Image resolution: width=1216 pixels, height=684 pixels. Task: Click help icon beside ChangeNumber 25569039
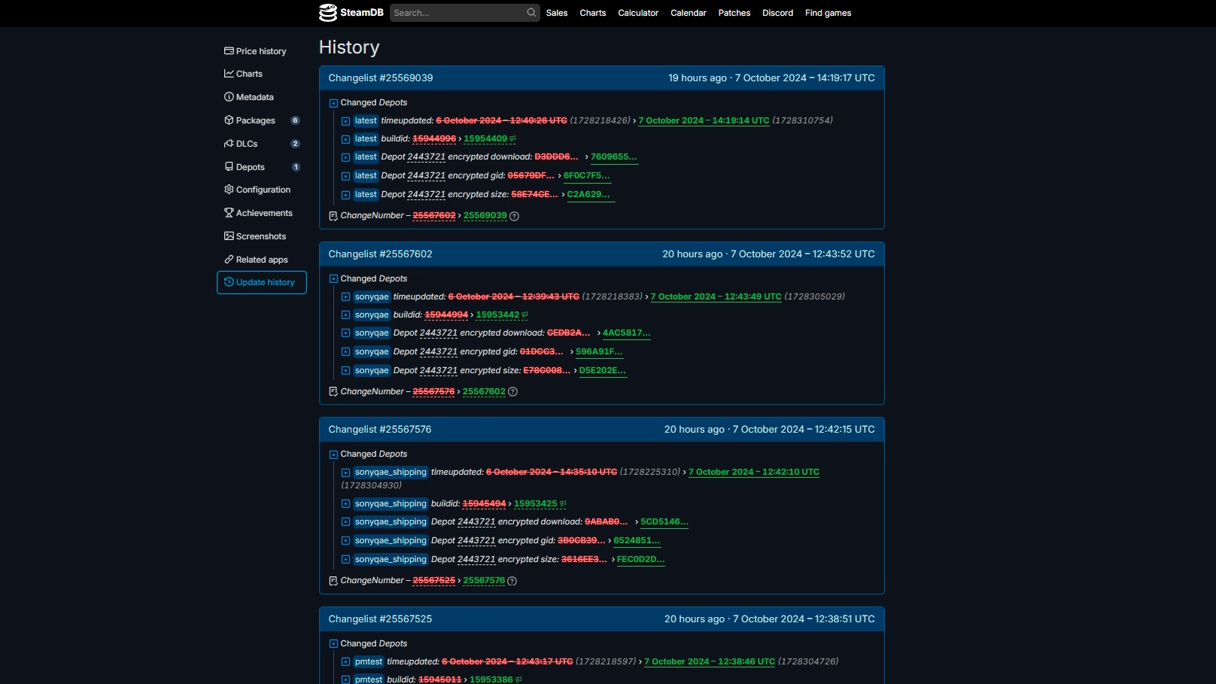pyautogui.click(x=515, y=216)
